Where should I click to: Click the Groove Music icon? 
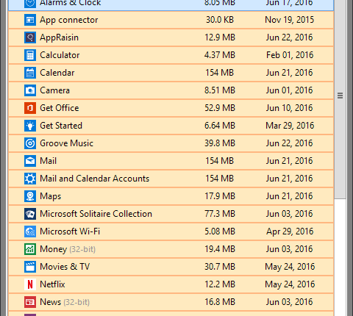pos(30,143)
